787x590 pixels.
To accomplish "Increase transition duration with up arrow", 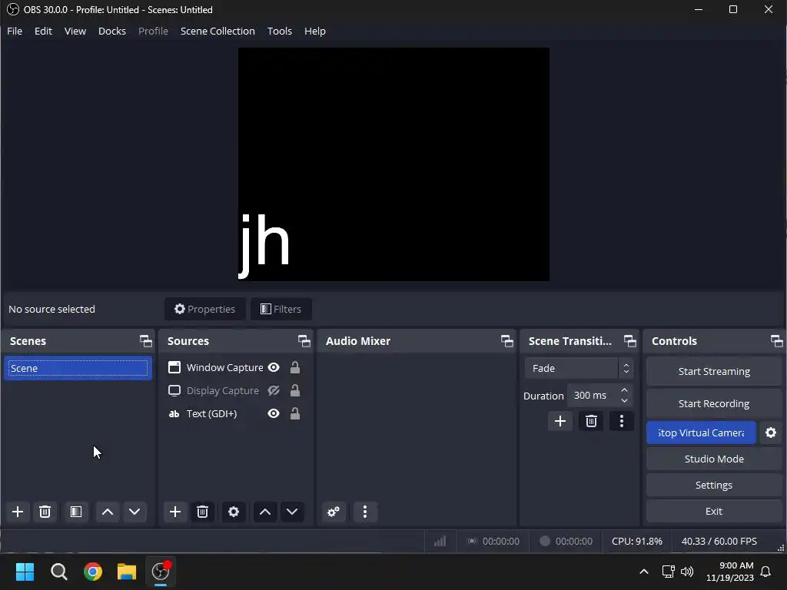I will pos(624,389).
